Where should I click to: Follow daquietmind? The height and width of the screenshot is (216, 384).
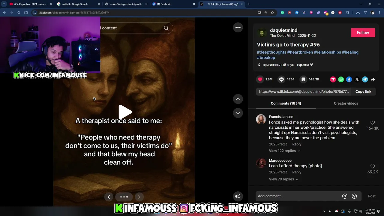[363, 33]
